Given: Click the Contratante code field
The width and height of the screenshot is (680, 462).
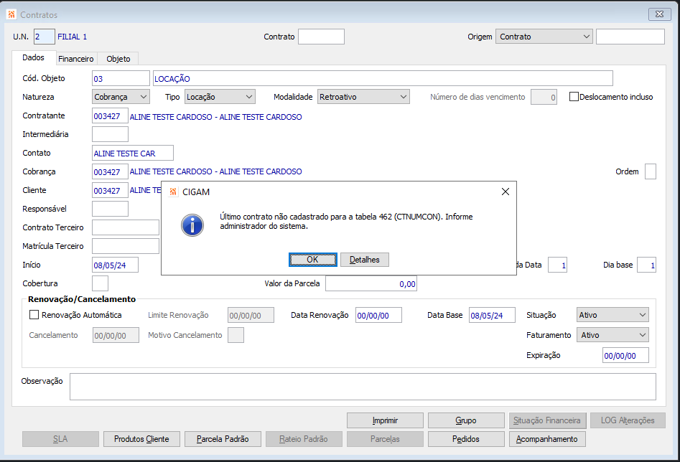Looking at the screenshot, I should (x=110, y=115).
